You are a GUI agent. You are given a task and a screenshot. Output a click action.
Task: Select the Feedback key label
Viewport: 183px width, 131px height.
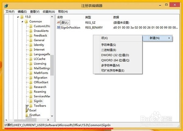[x=40, y=35]
